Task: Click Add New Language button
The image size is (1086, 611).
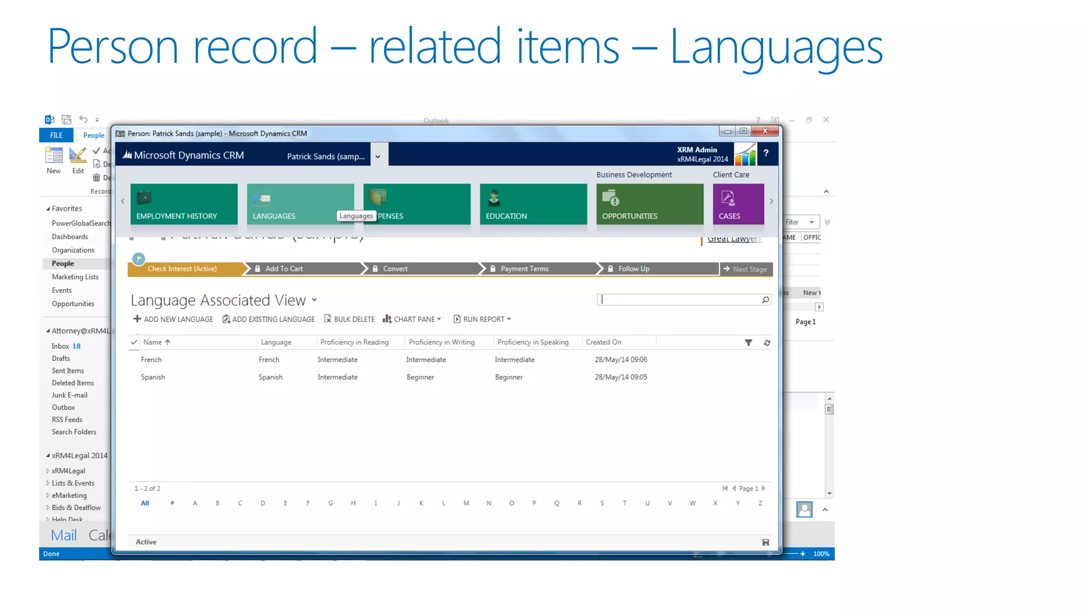Action: coord(173,319)
